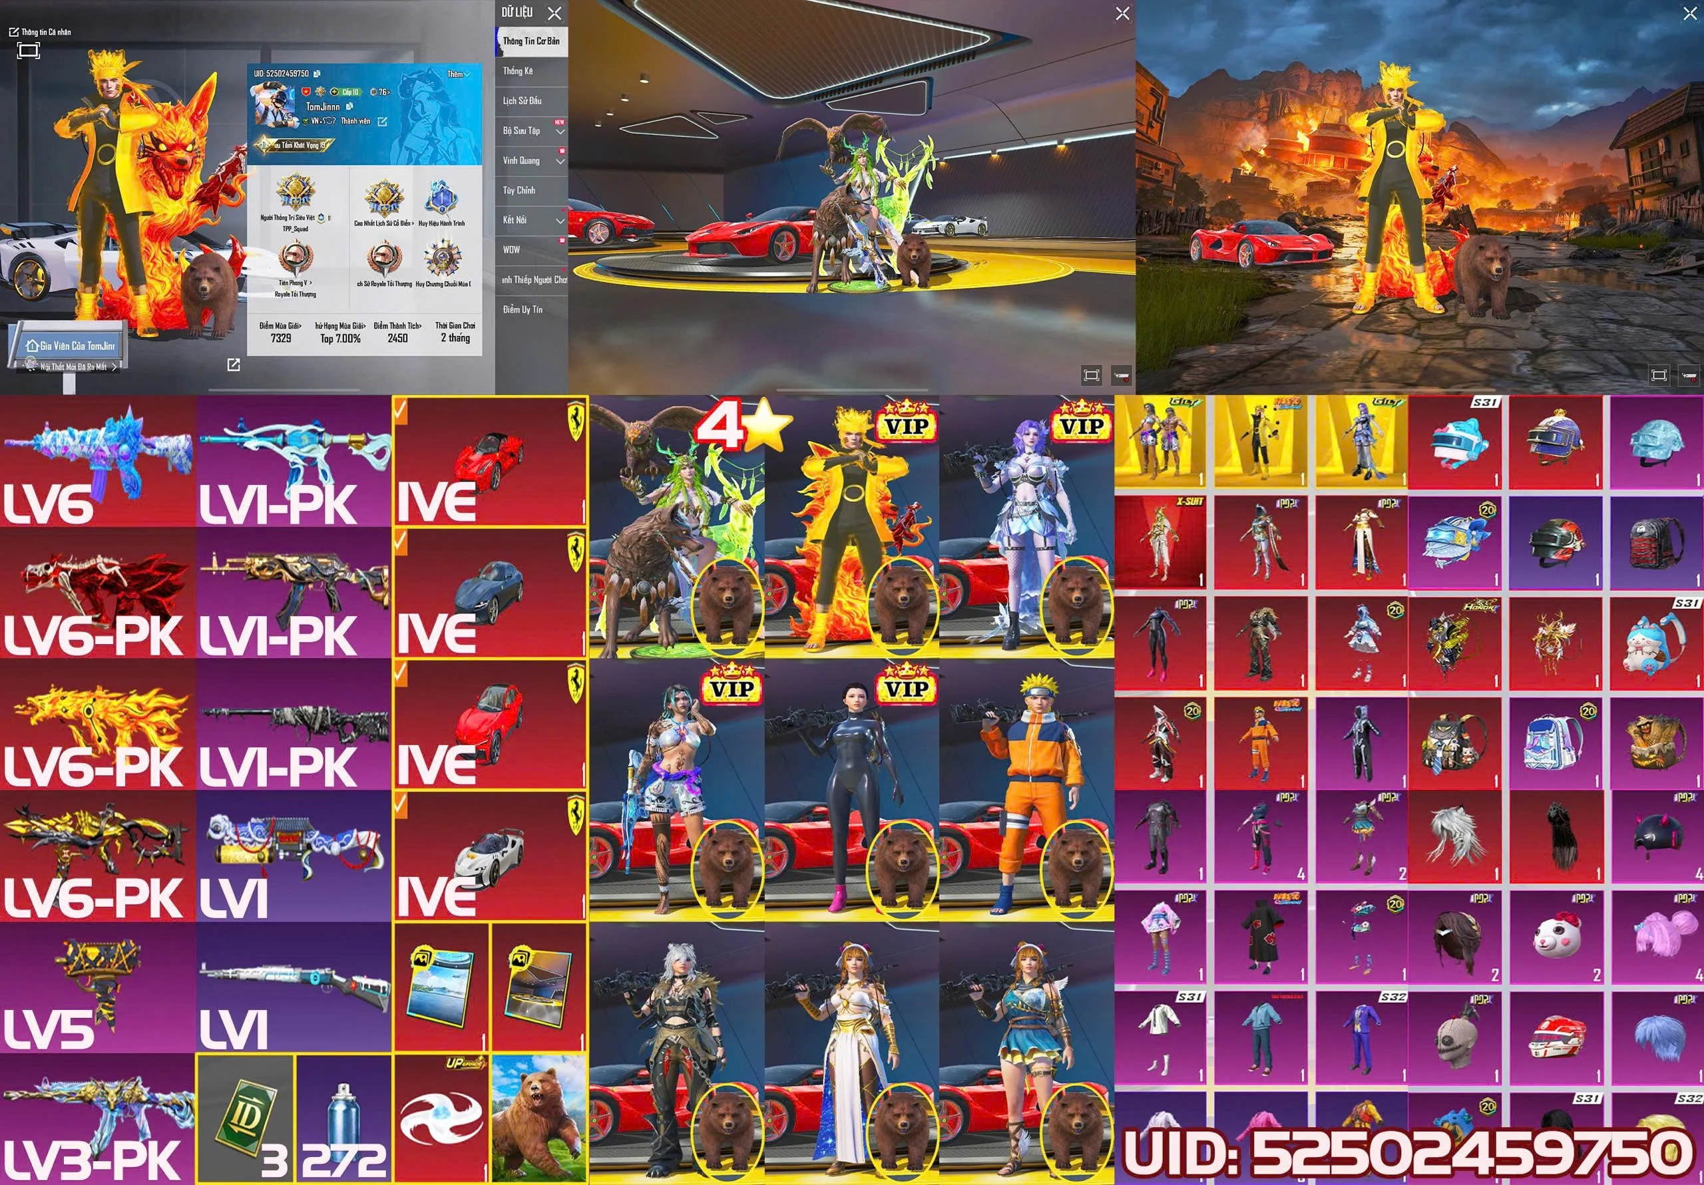Copy the TomJinnn player name
Image resolution: width=1704 pixels, height=1185 pixels.
(x=349, y=107)
